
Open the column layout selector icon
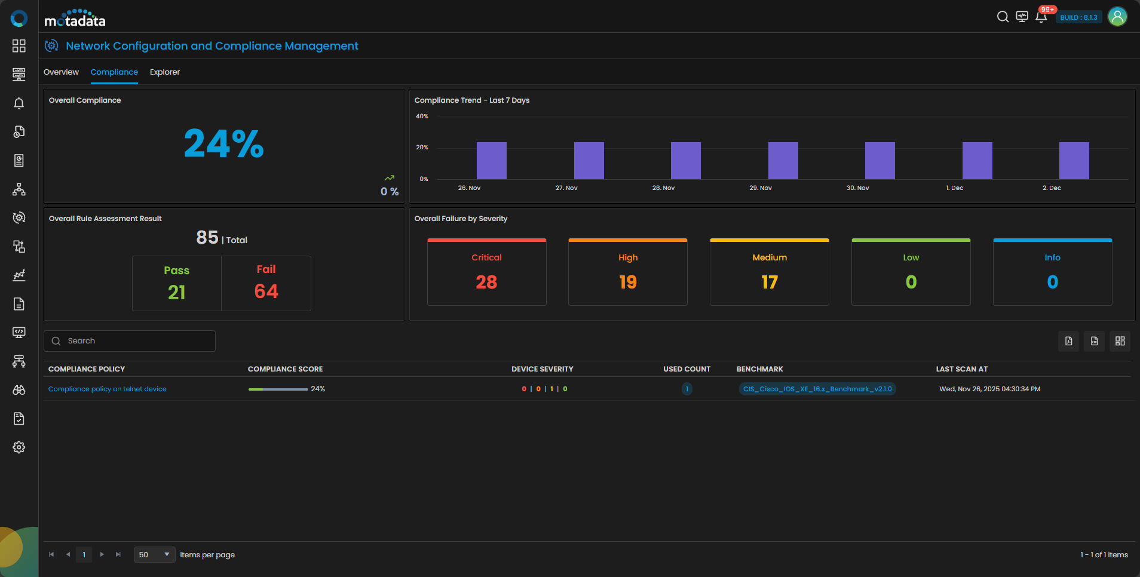[x=1120, y=341]
